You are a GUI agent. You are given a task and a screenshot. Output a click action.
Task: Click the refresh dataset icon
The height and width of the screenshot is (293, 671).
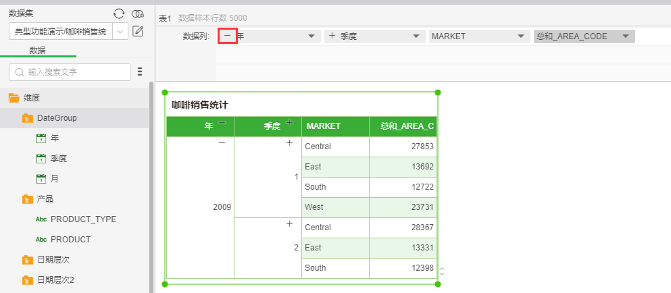[x=119, y=14]
